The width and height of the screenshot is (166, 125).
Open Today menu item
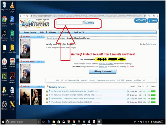coord(42,32)
